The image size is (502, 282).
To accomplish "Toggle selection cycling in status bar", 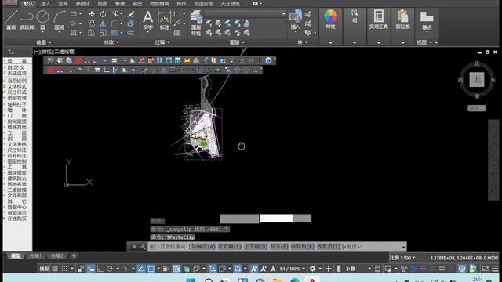I will click(187, 269).
